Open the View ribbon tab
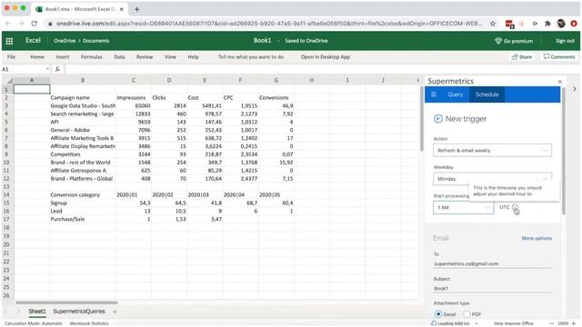The height and width of the screenshot is (327, 582). [x=170, y=57]
